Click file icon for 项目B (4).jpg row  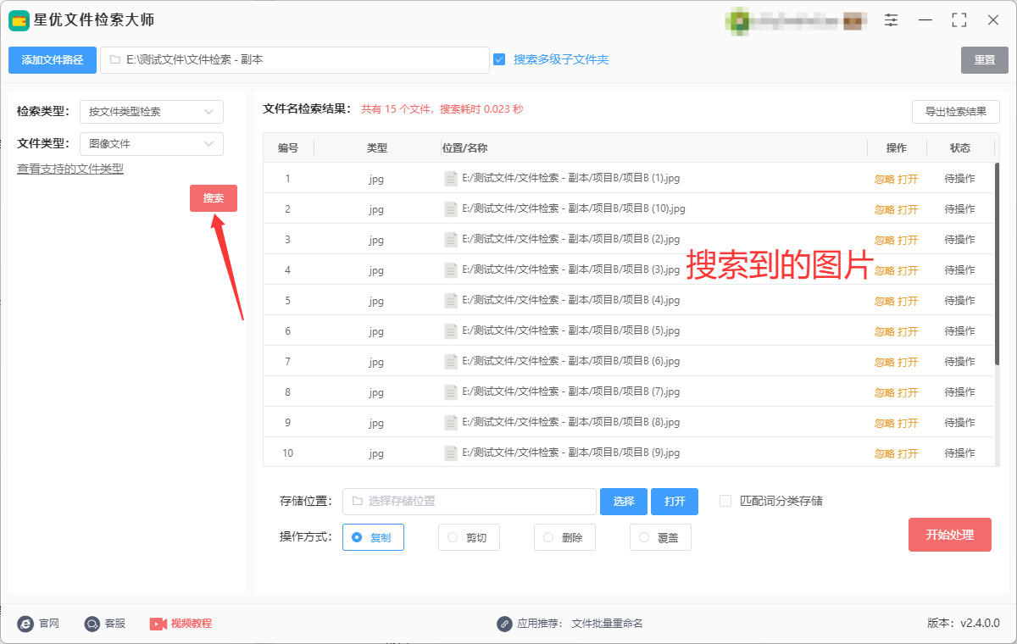coord(451,301)
